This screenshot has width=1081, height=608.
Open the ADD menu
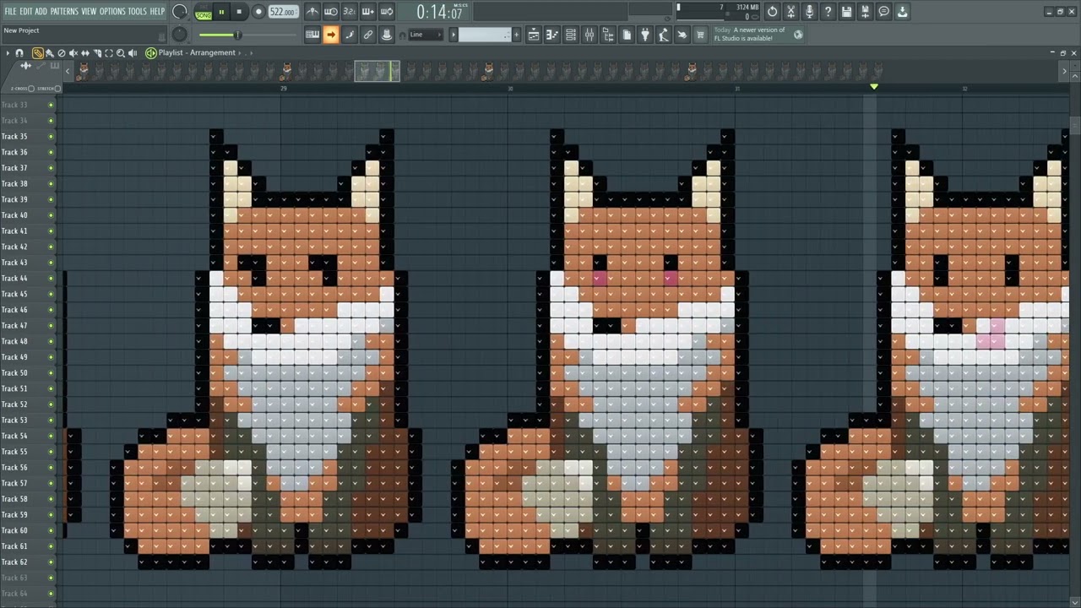coord(41,11)
